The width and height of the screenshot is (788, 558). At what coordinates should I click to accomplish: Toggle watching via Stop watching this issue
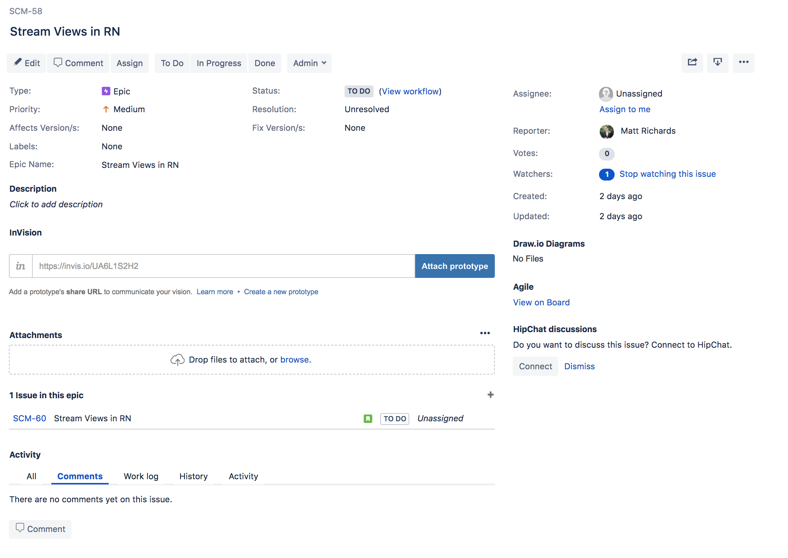point(667,174)
